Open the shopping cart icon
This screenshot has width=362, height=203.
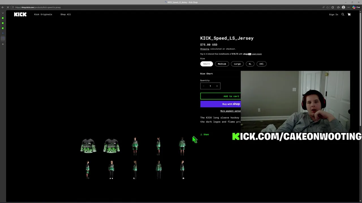tap(349, 14)
